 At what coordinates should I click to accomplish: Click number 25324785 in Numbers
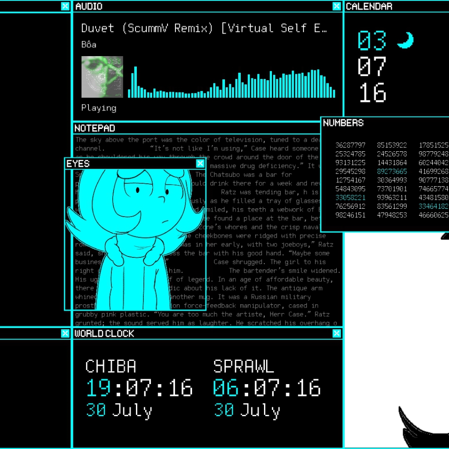350,154
